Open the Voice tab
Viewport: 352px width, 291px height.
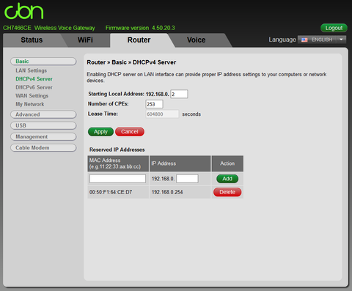click(x=196, y=40)
